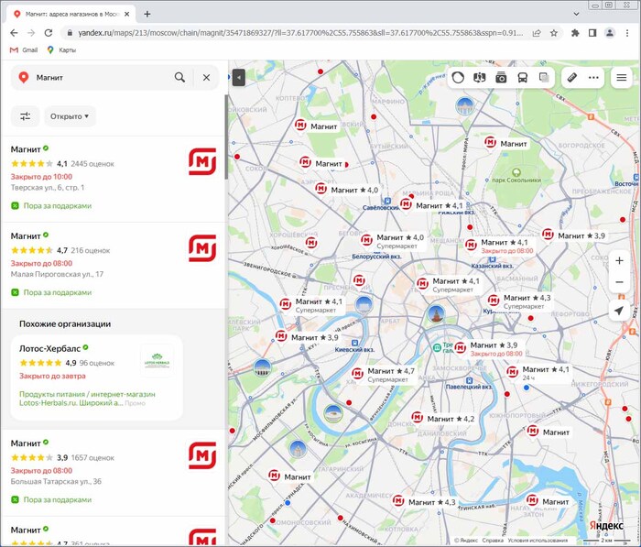Clear the Магнит search with X icon
Screen dimensions: 641x547
206,77
